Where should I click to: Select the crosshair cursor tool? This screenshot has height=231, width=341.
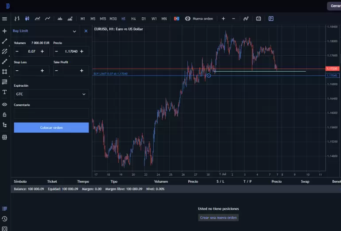tap(4, 31)
